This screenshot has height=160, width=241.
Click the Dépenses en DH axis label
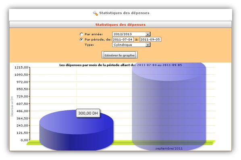tap(12, 106)
